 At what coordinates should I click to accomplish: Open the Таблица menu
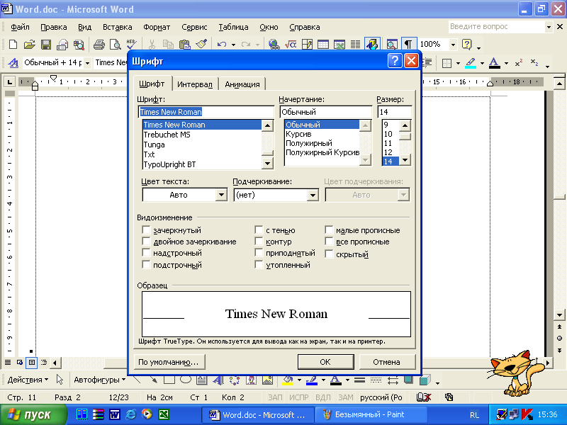coord(234,27)
